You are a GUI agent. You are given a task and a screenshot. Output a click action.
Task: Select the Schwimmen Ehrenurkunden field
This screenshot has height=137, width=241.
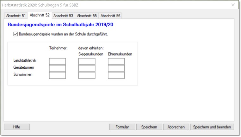pos(116,75)
